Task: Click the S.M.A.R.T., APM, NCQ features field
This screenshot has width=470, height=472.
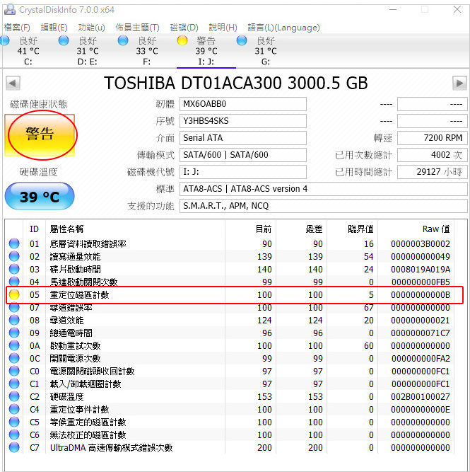Action: point(324,206)
